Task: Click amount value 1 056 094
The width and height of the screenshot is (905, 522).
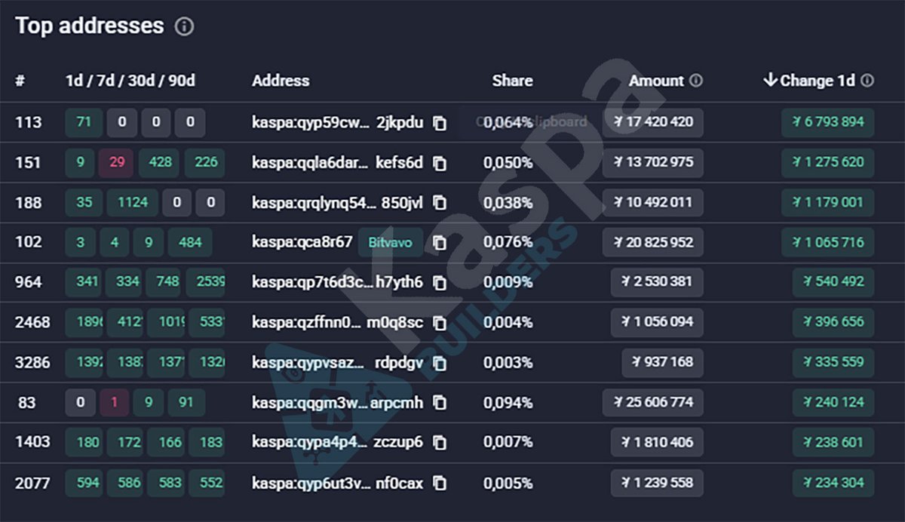Action: click(658, 322)
